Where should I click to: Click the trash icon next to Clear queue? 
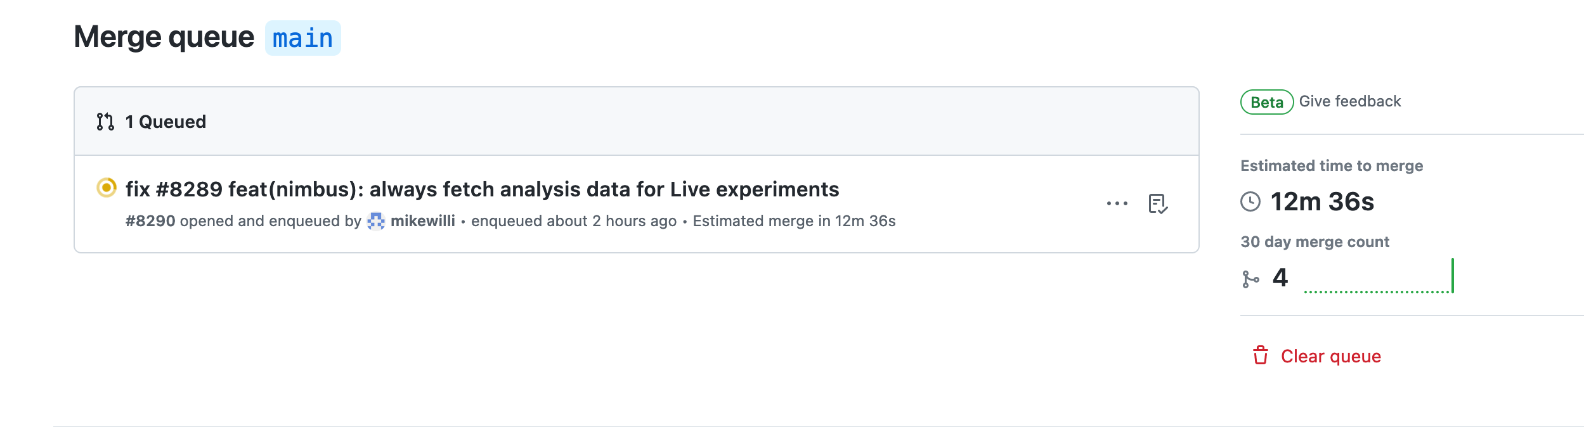pos(1261,356)
